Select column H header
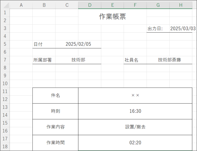Image resolution: width=197 pixels, height=151 pixels. click(181, 5)
